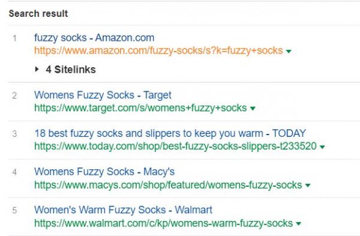Open 'Womens Fuzzy Socks - Target' title
This screenshot has width=360, height=236.
point(103,95)
